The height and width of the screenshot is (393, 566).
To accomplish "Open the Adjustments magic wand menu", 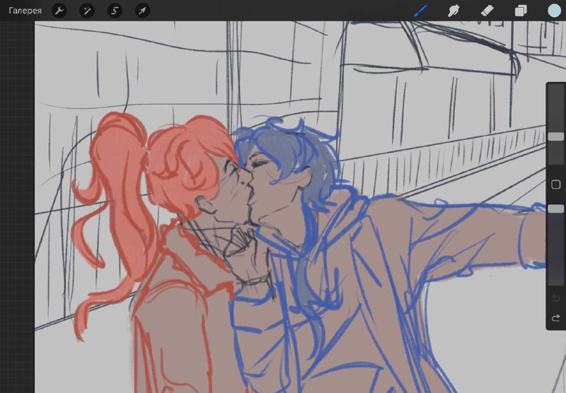I will coord(86,11).
